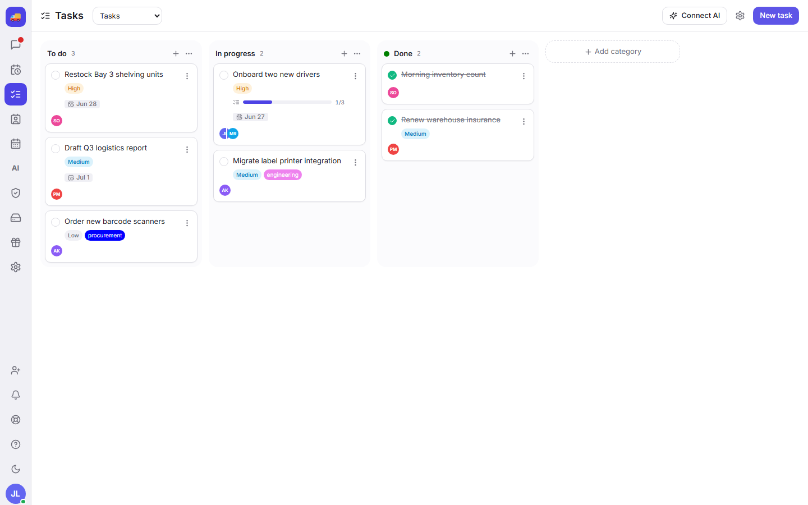Click the Done column title

pyautogui.click(x=403, y=53)
